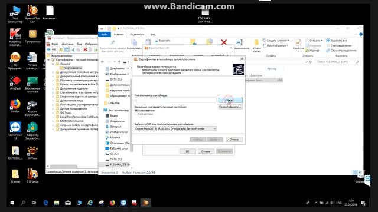Screen dimensions: 378x212
Task: Click the red delete X in console toolbar
Action: (85, 49)
